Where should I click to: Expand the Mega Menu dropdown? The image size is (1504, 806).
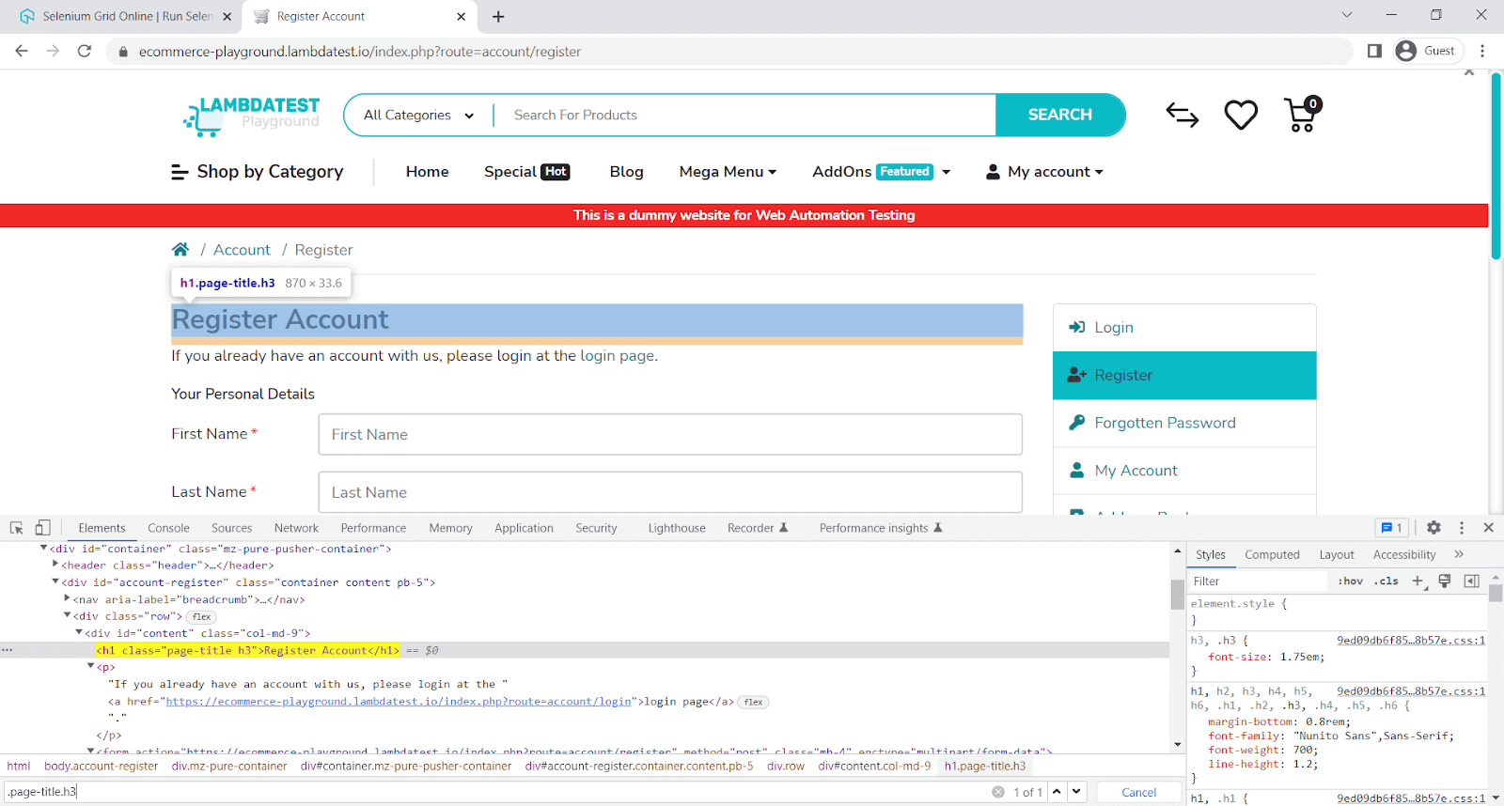click(x=728, y=172)
